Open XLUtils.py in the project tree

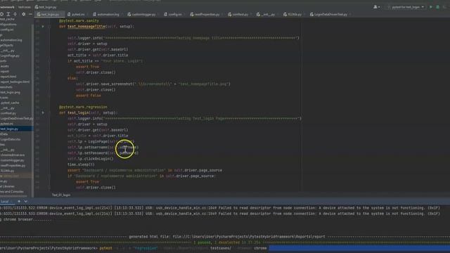tap(8, 171)
